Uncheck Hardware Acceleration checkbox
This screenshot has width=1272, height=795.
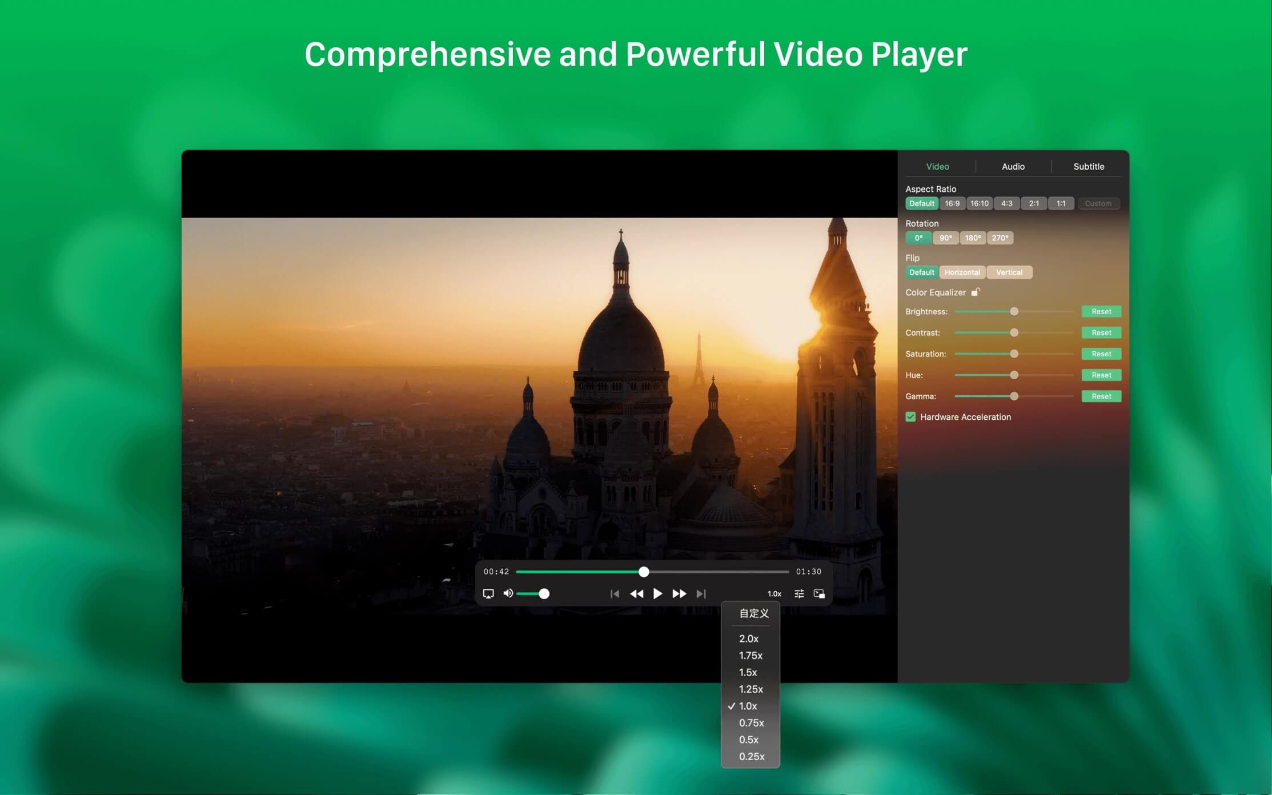[x=910, y=417]
